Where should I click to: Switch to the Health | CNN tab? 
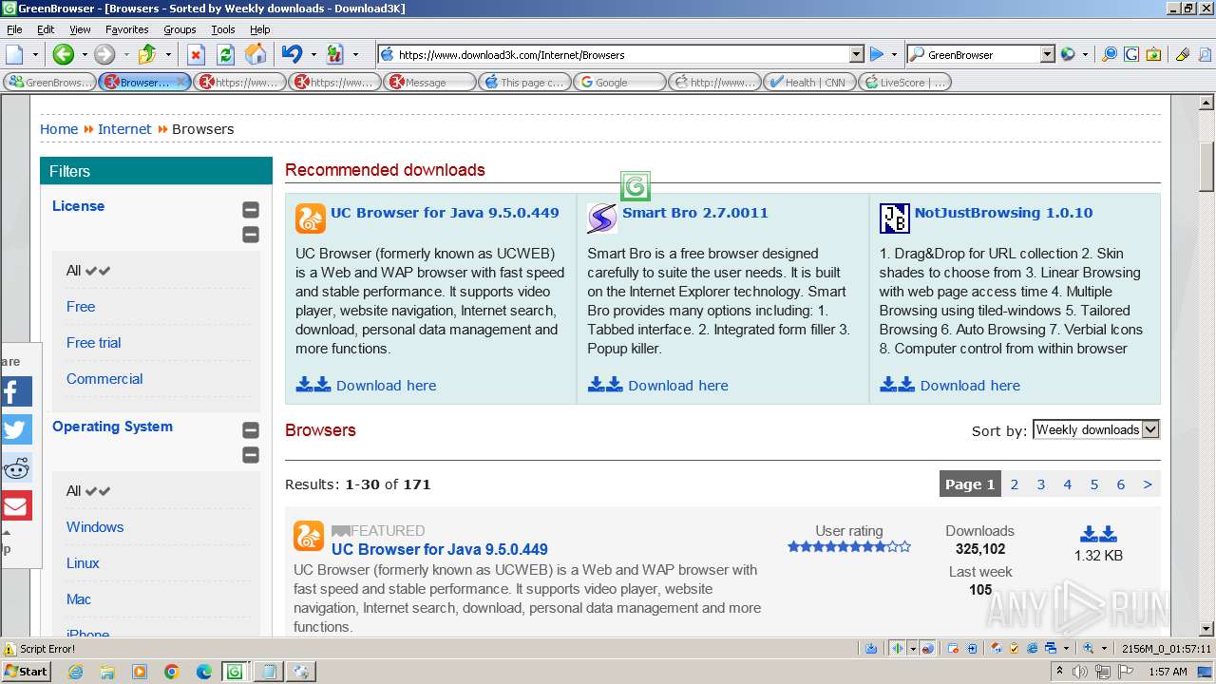click(x=808, y=83)
